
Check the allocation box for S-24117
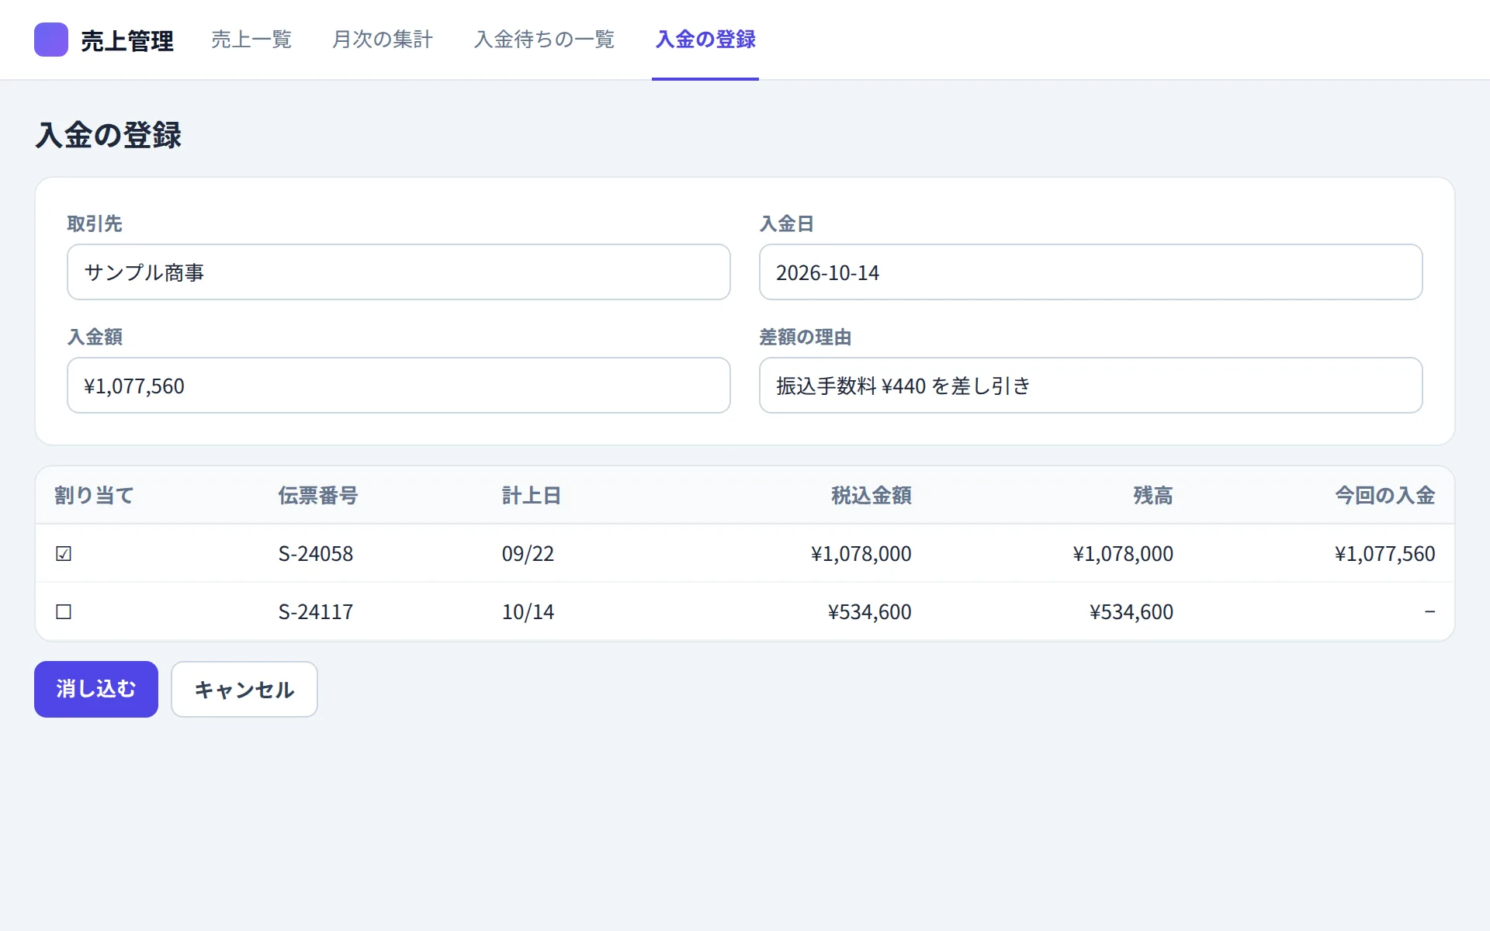point(64,612)
